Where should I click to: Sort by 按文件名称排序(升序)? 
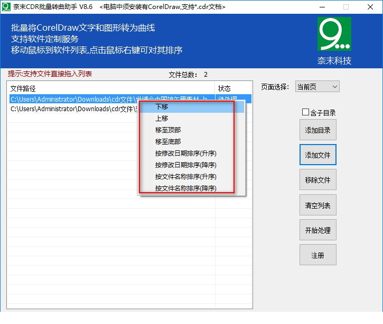(192, 177)
